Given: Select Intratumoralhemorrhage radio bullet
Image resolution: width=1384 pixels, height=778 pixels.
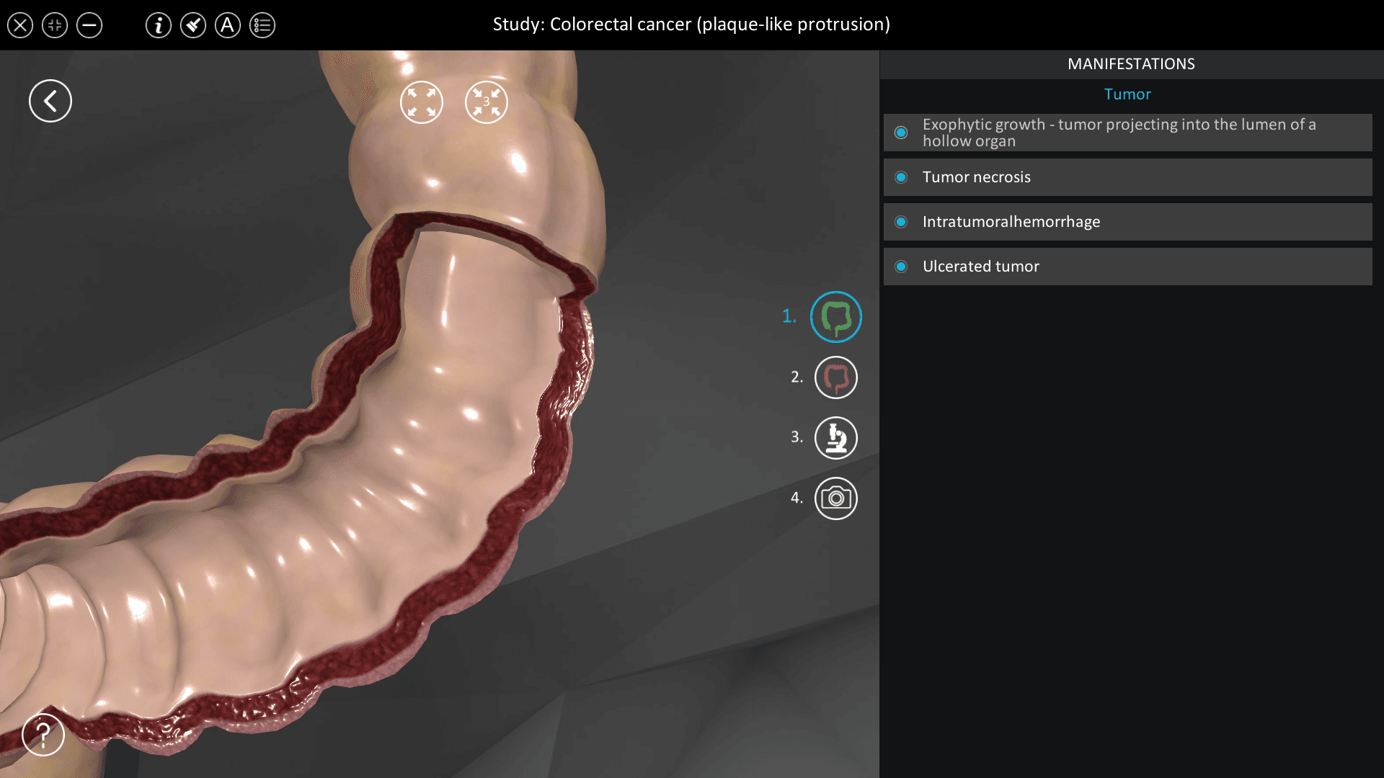Looking at the screenshot, I should [901, 222].
